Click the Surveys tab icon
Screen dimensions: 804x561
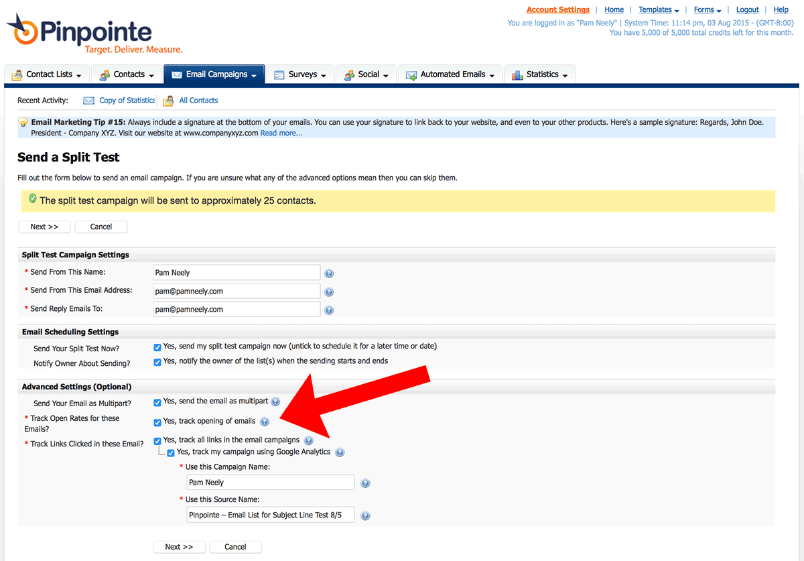(x=279, y=75)
